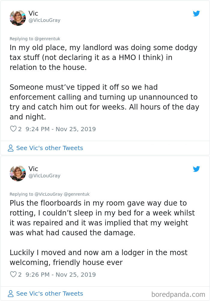Screen dimensions: 210x301
Task: Click the person icon beside the second 'See Vic's other Tweets'
Action: [x=10, y=293]
